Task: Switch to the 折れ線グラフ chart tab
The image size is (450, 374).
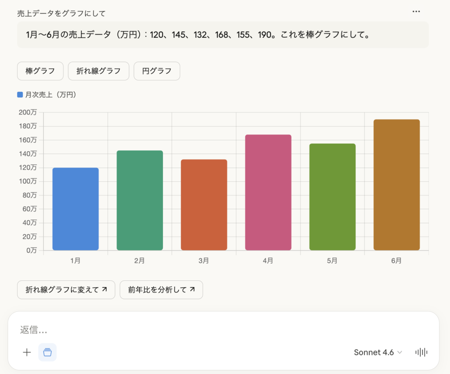Action: tap(98, 71)
